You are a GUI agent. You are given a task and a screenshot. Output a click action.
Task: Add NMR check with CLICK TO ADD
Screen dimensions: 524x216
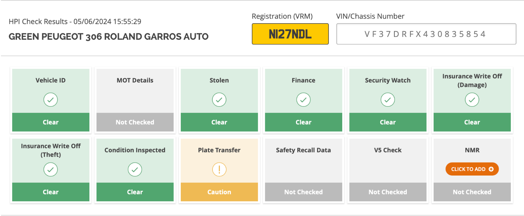point(472,169)
